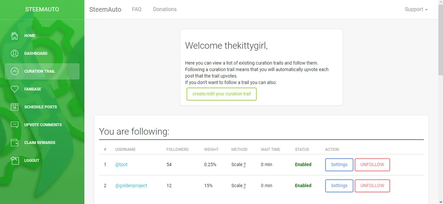The width and height of the screenshot is (443, 204).
Task: Go to the Donations page
Action: pos(165,9)
